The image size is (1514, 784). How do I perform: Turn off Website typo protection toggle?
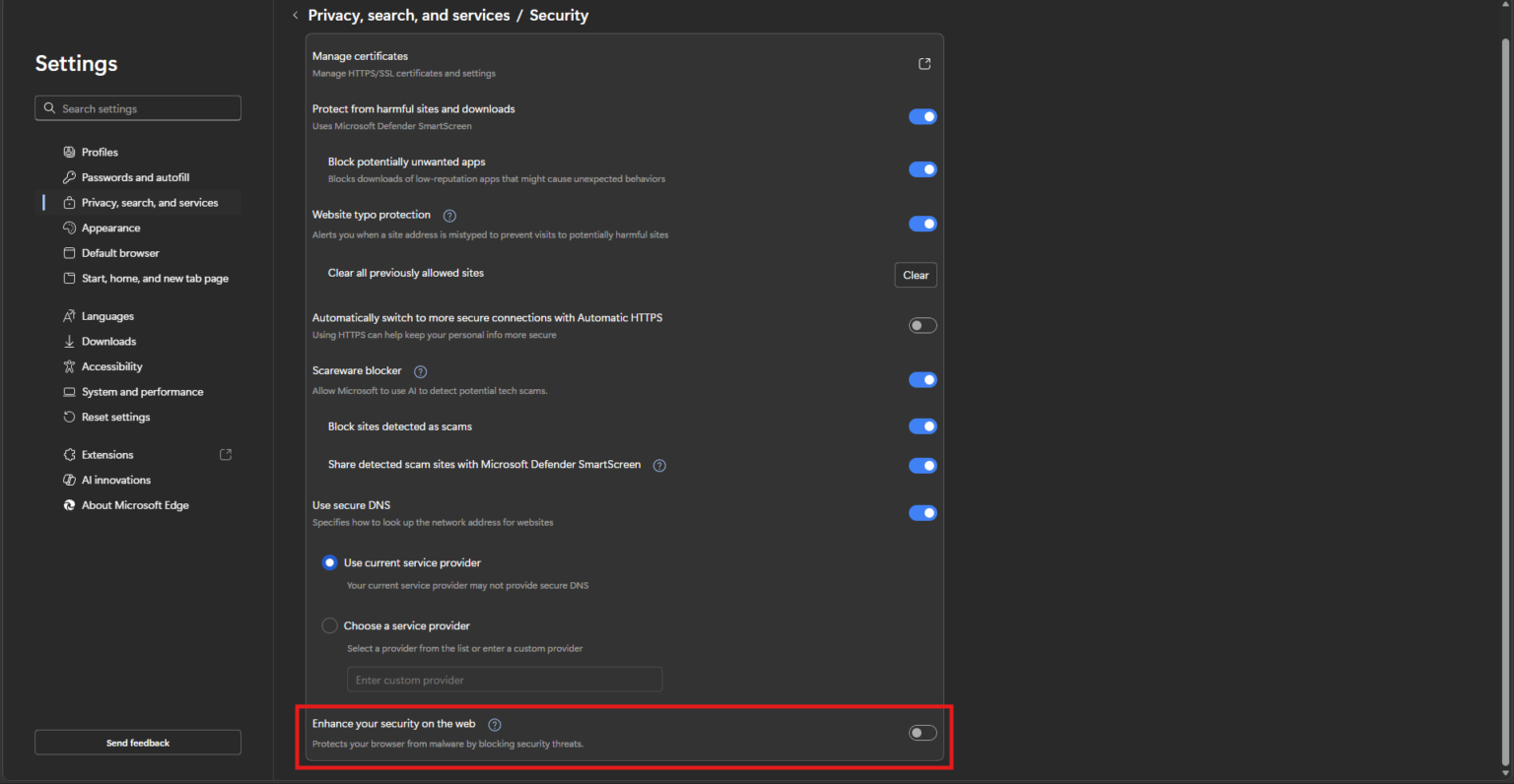pos(923,224)
